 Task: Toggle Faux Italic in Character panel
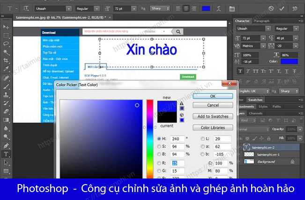tap(248, 71)
